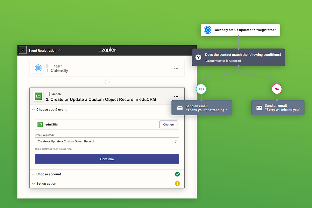Click the action title Create or Update Custom Object
This screenshot has height=208, width=312.
pos(101,99)
